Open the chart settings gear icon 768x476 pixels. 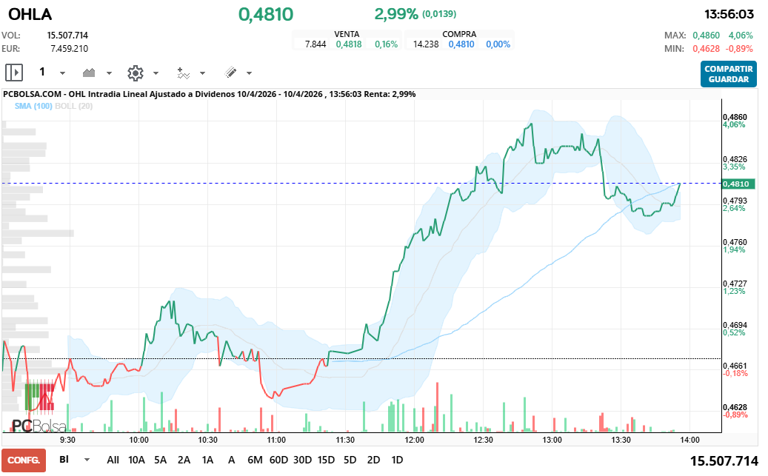[x=135, y=73]
